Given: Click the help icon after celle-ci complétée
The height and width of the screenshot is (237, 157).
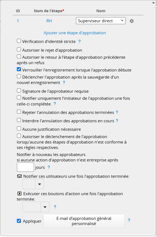Looking at the screenshot, I should (55, 104).
